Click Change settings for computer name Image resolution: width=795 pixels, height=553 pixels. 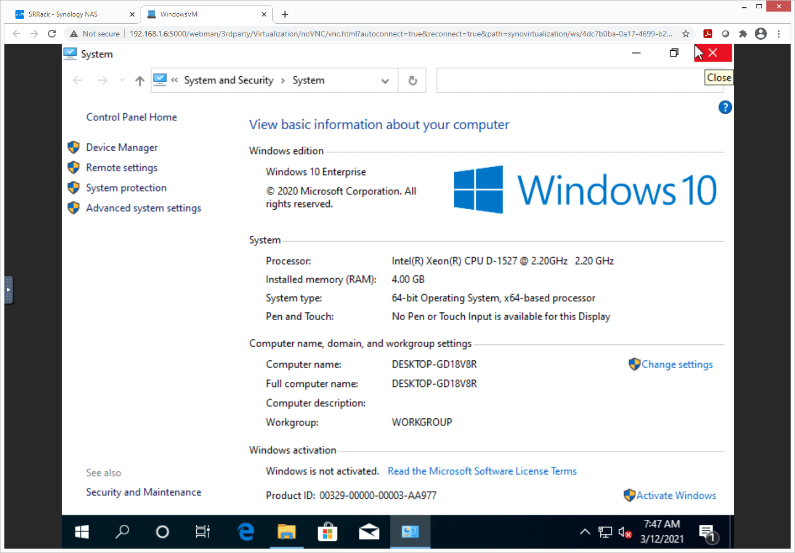pos(677,364)
